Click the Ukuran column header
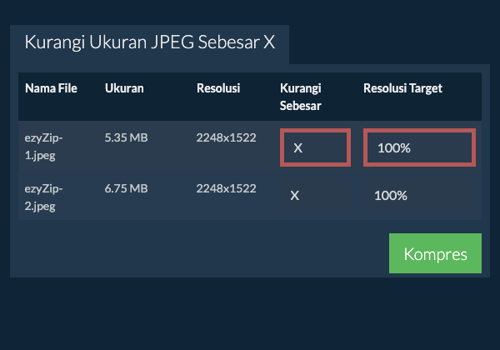 pyautogui.click(x=124, y=88)
